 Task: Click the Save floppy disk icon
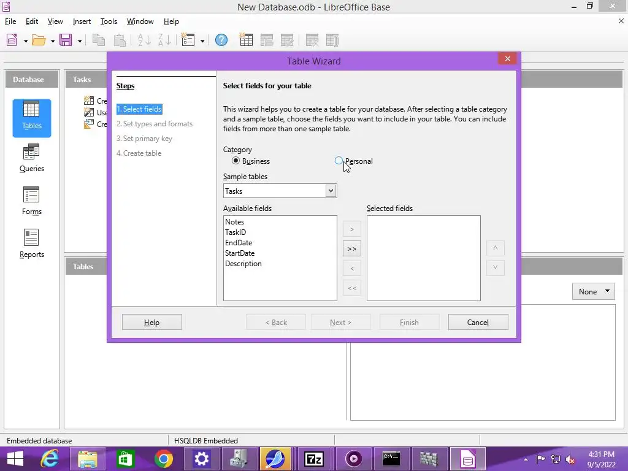pyautogui.click(x=66, y=40)
